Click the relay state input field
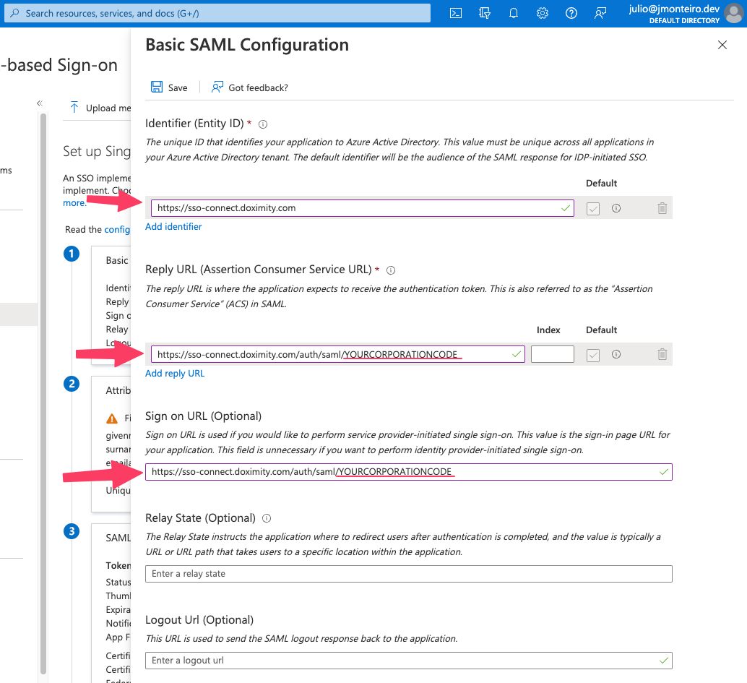Image resolution: width=747 pixels, height=683 pixels. (409, 574)
